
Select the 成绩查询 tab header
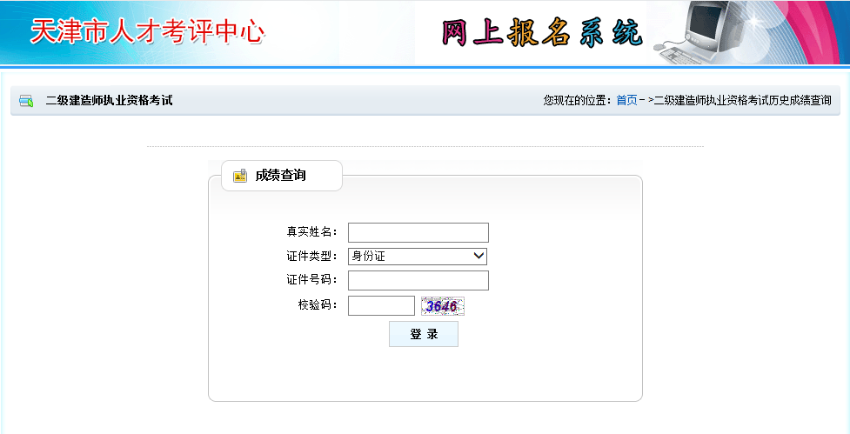[282, 176]
